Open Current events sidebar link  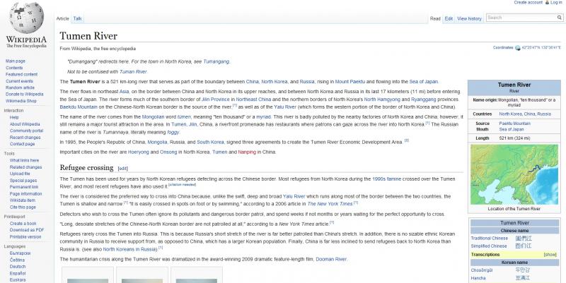[19, 81]
